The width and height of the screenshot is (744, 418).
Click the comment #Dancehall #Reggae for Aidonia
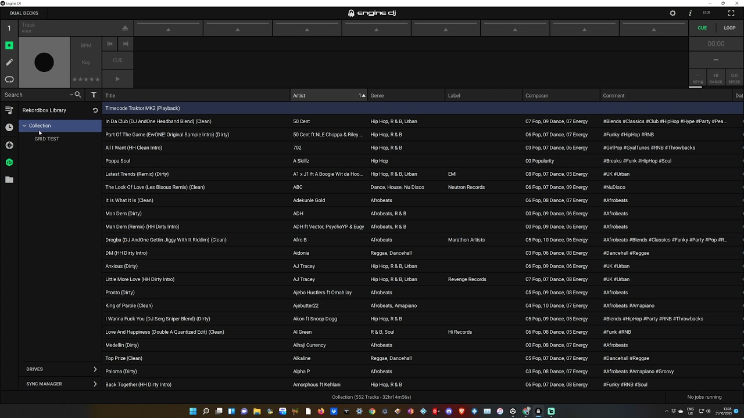point(626,253)
